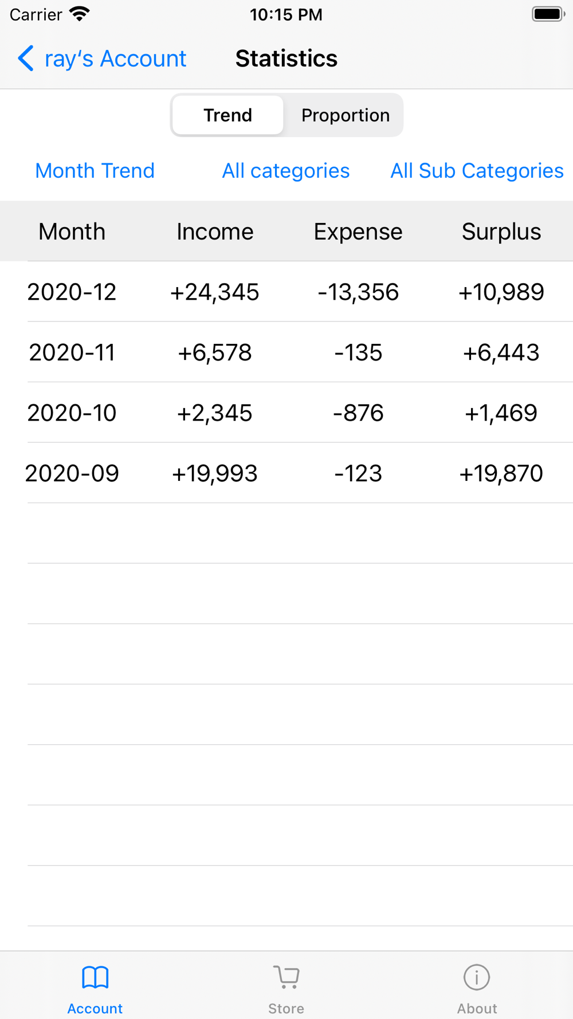Open the Month Trend selector

coord(95,171)
